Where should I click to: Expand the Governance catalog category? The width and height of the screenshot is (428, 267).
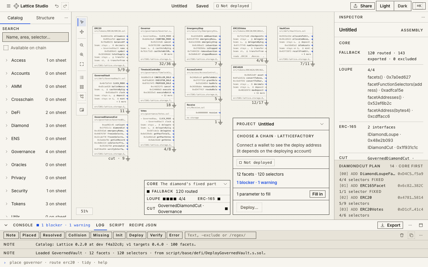click(x=36, y=152)
